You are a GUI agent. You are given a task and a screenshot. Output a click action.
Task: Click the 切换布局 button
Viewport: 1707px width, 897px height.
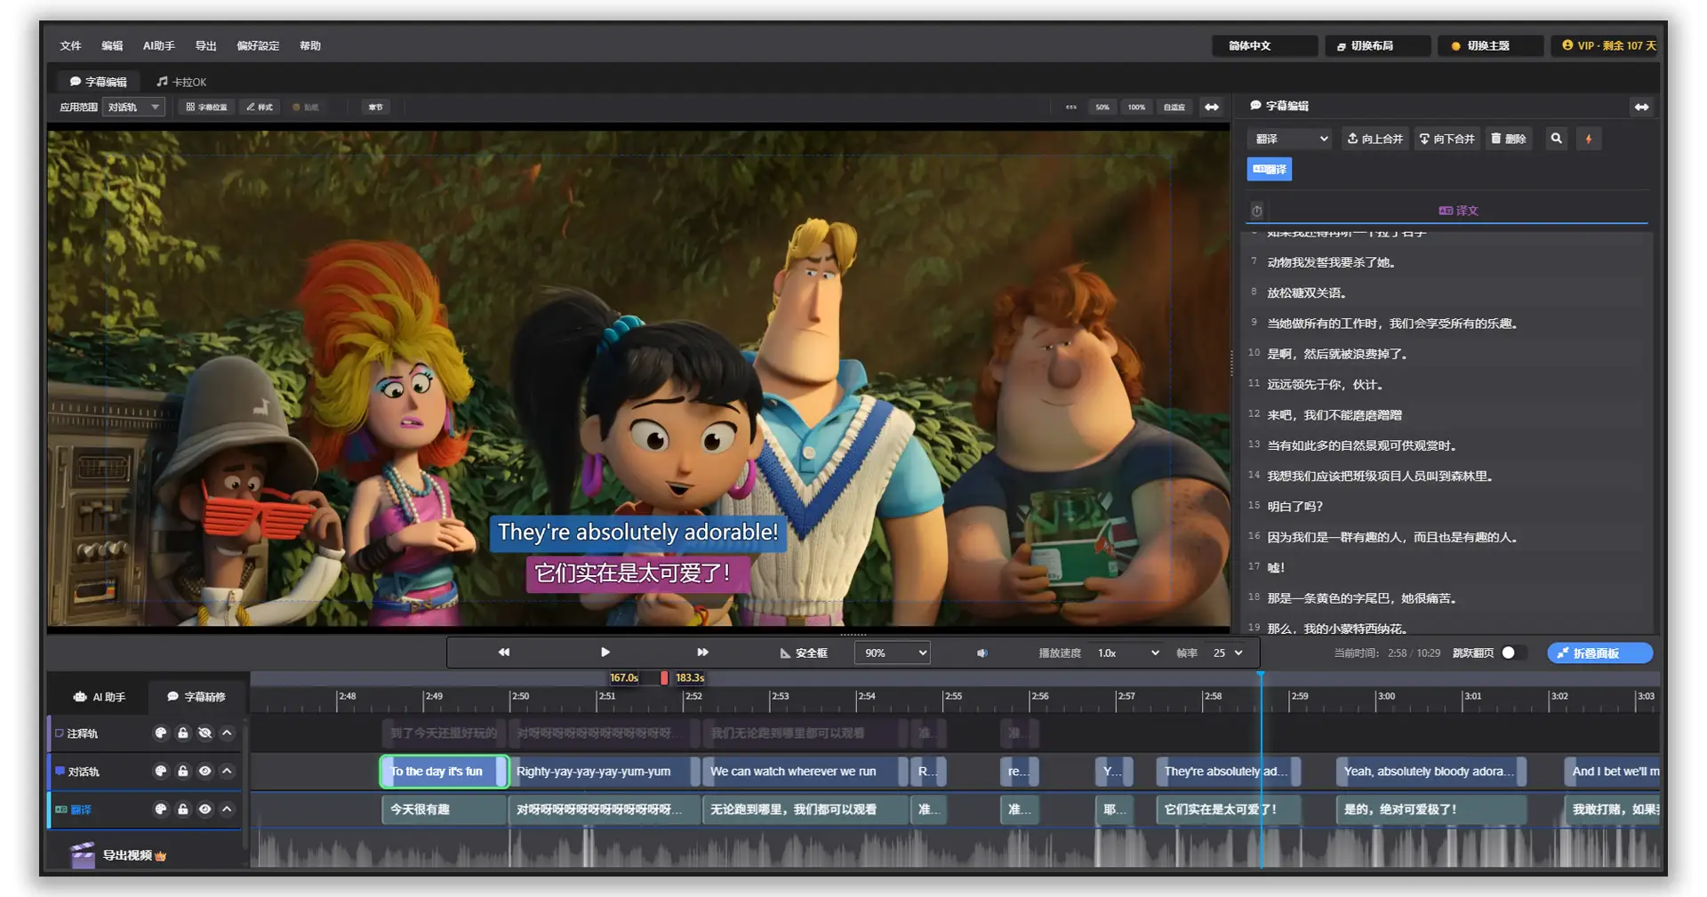[1377, 46]
